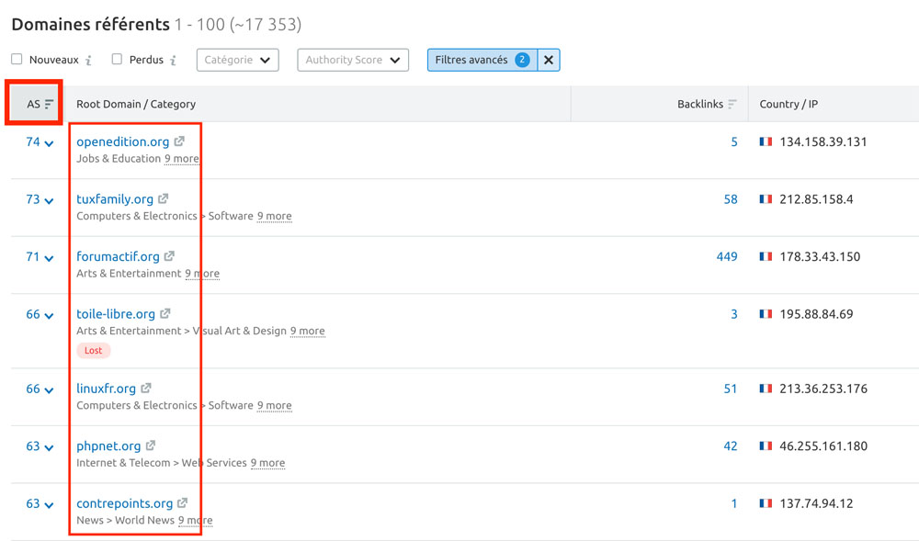Viewport: 919px width, 541px height.
Task: Sort by the Backlinks column sort icon
Action: click(732, 104)
